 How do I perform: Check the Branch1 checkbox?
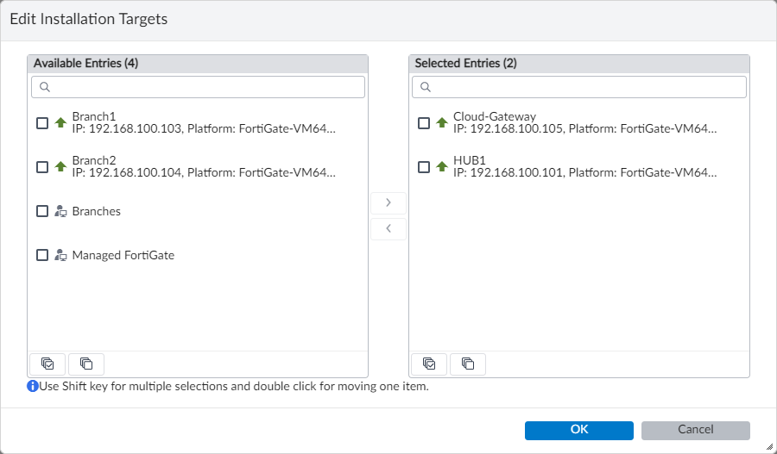click(x=42, y=123)
